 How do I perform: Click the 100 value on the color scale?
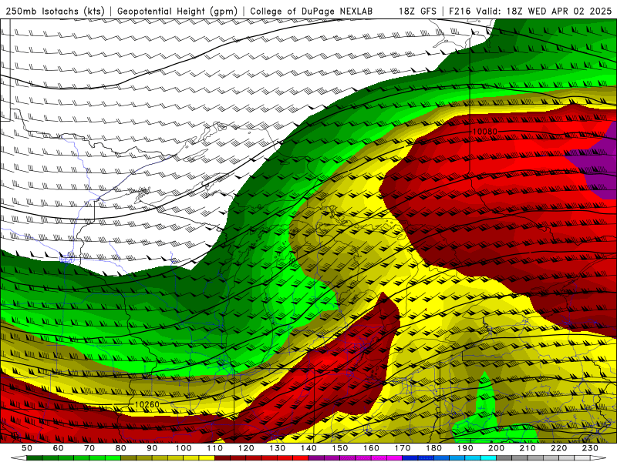point(184,448)
